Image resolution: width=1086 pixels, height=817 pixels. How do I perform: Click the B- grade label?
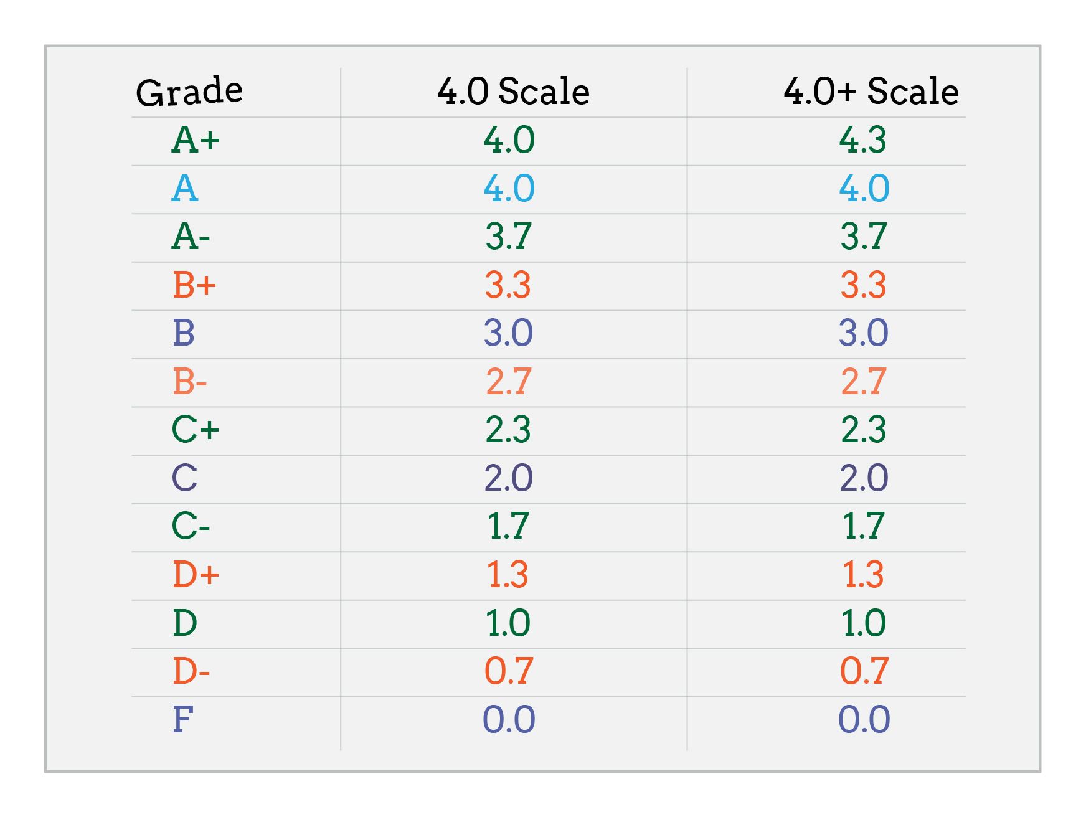tap(189, 381)
